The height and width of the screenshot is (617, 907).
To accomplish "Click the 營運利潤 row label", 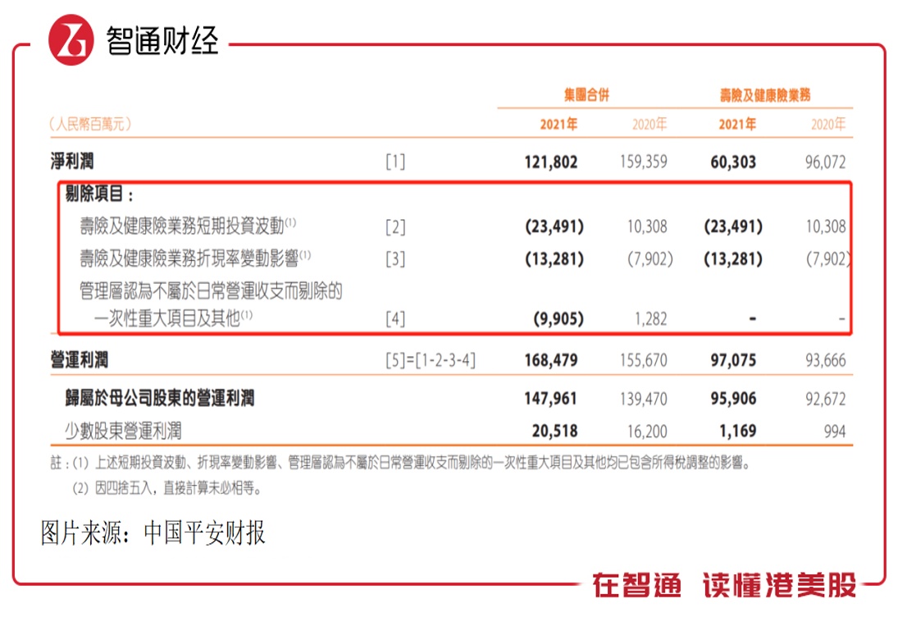I will tap(80, 359).
